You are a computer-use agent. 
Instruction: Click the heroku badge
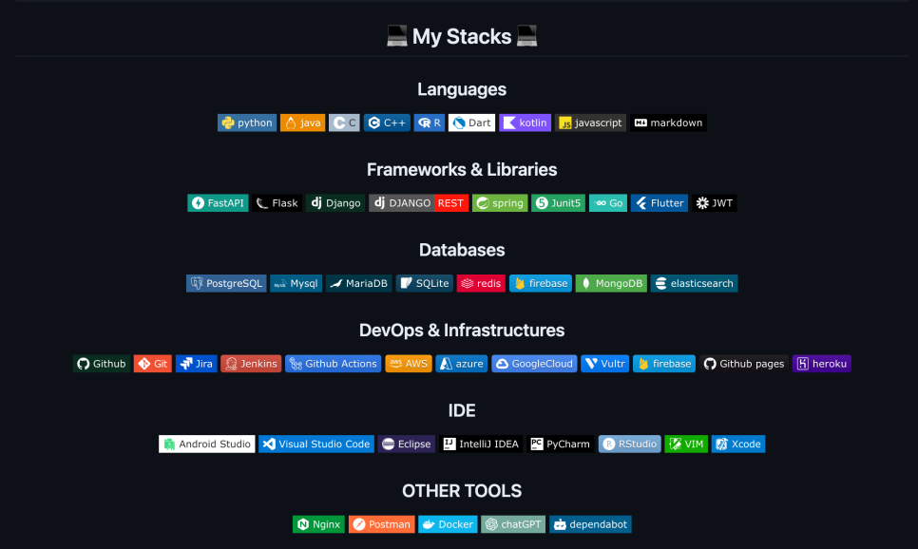822,364
